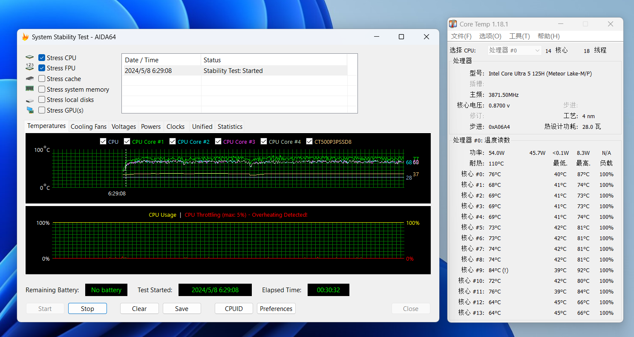This screenshot has width=634, height=337.
Task: Click the 3871.50MHz frequency value
Action: [x=504, y=95]
